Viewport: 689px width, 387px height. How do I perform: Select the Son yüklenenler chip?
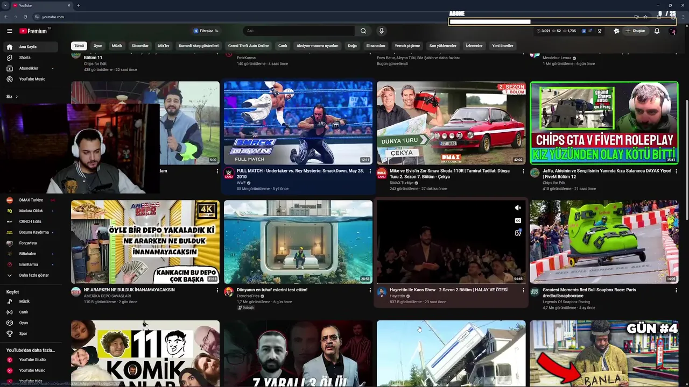coord(443,46)
